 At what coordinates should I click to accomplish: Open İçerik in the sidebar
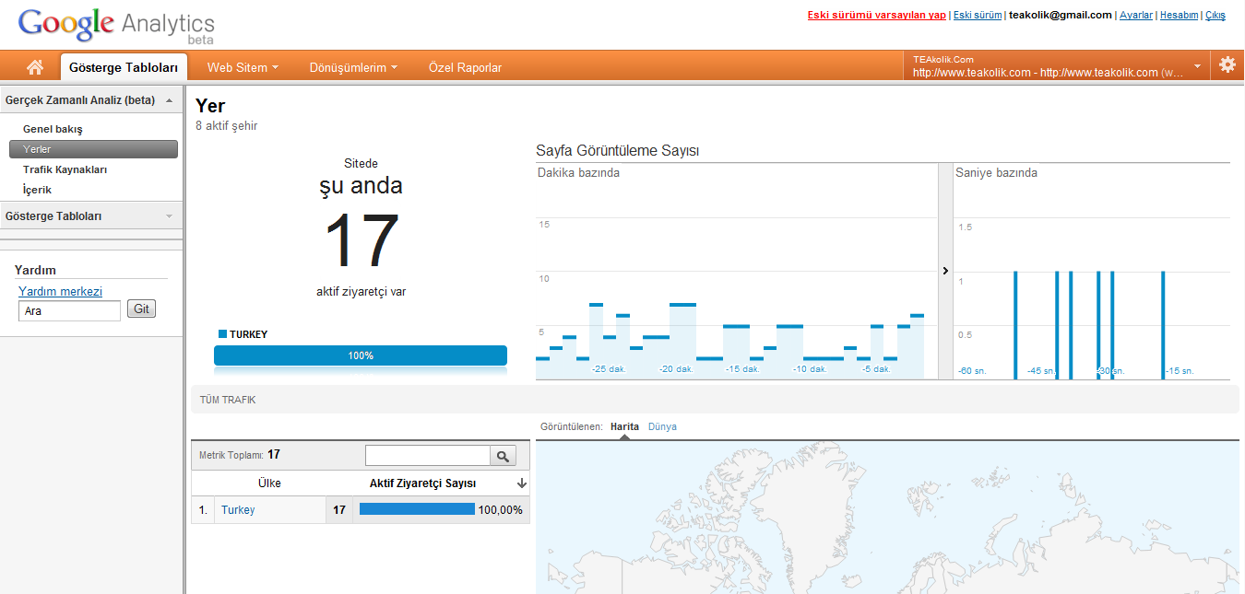(x=38, y=190)
